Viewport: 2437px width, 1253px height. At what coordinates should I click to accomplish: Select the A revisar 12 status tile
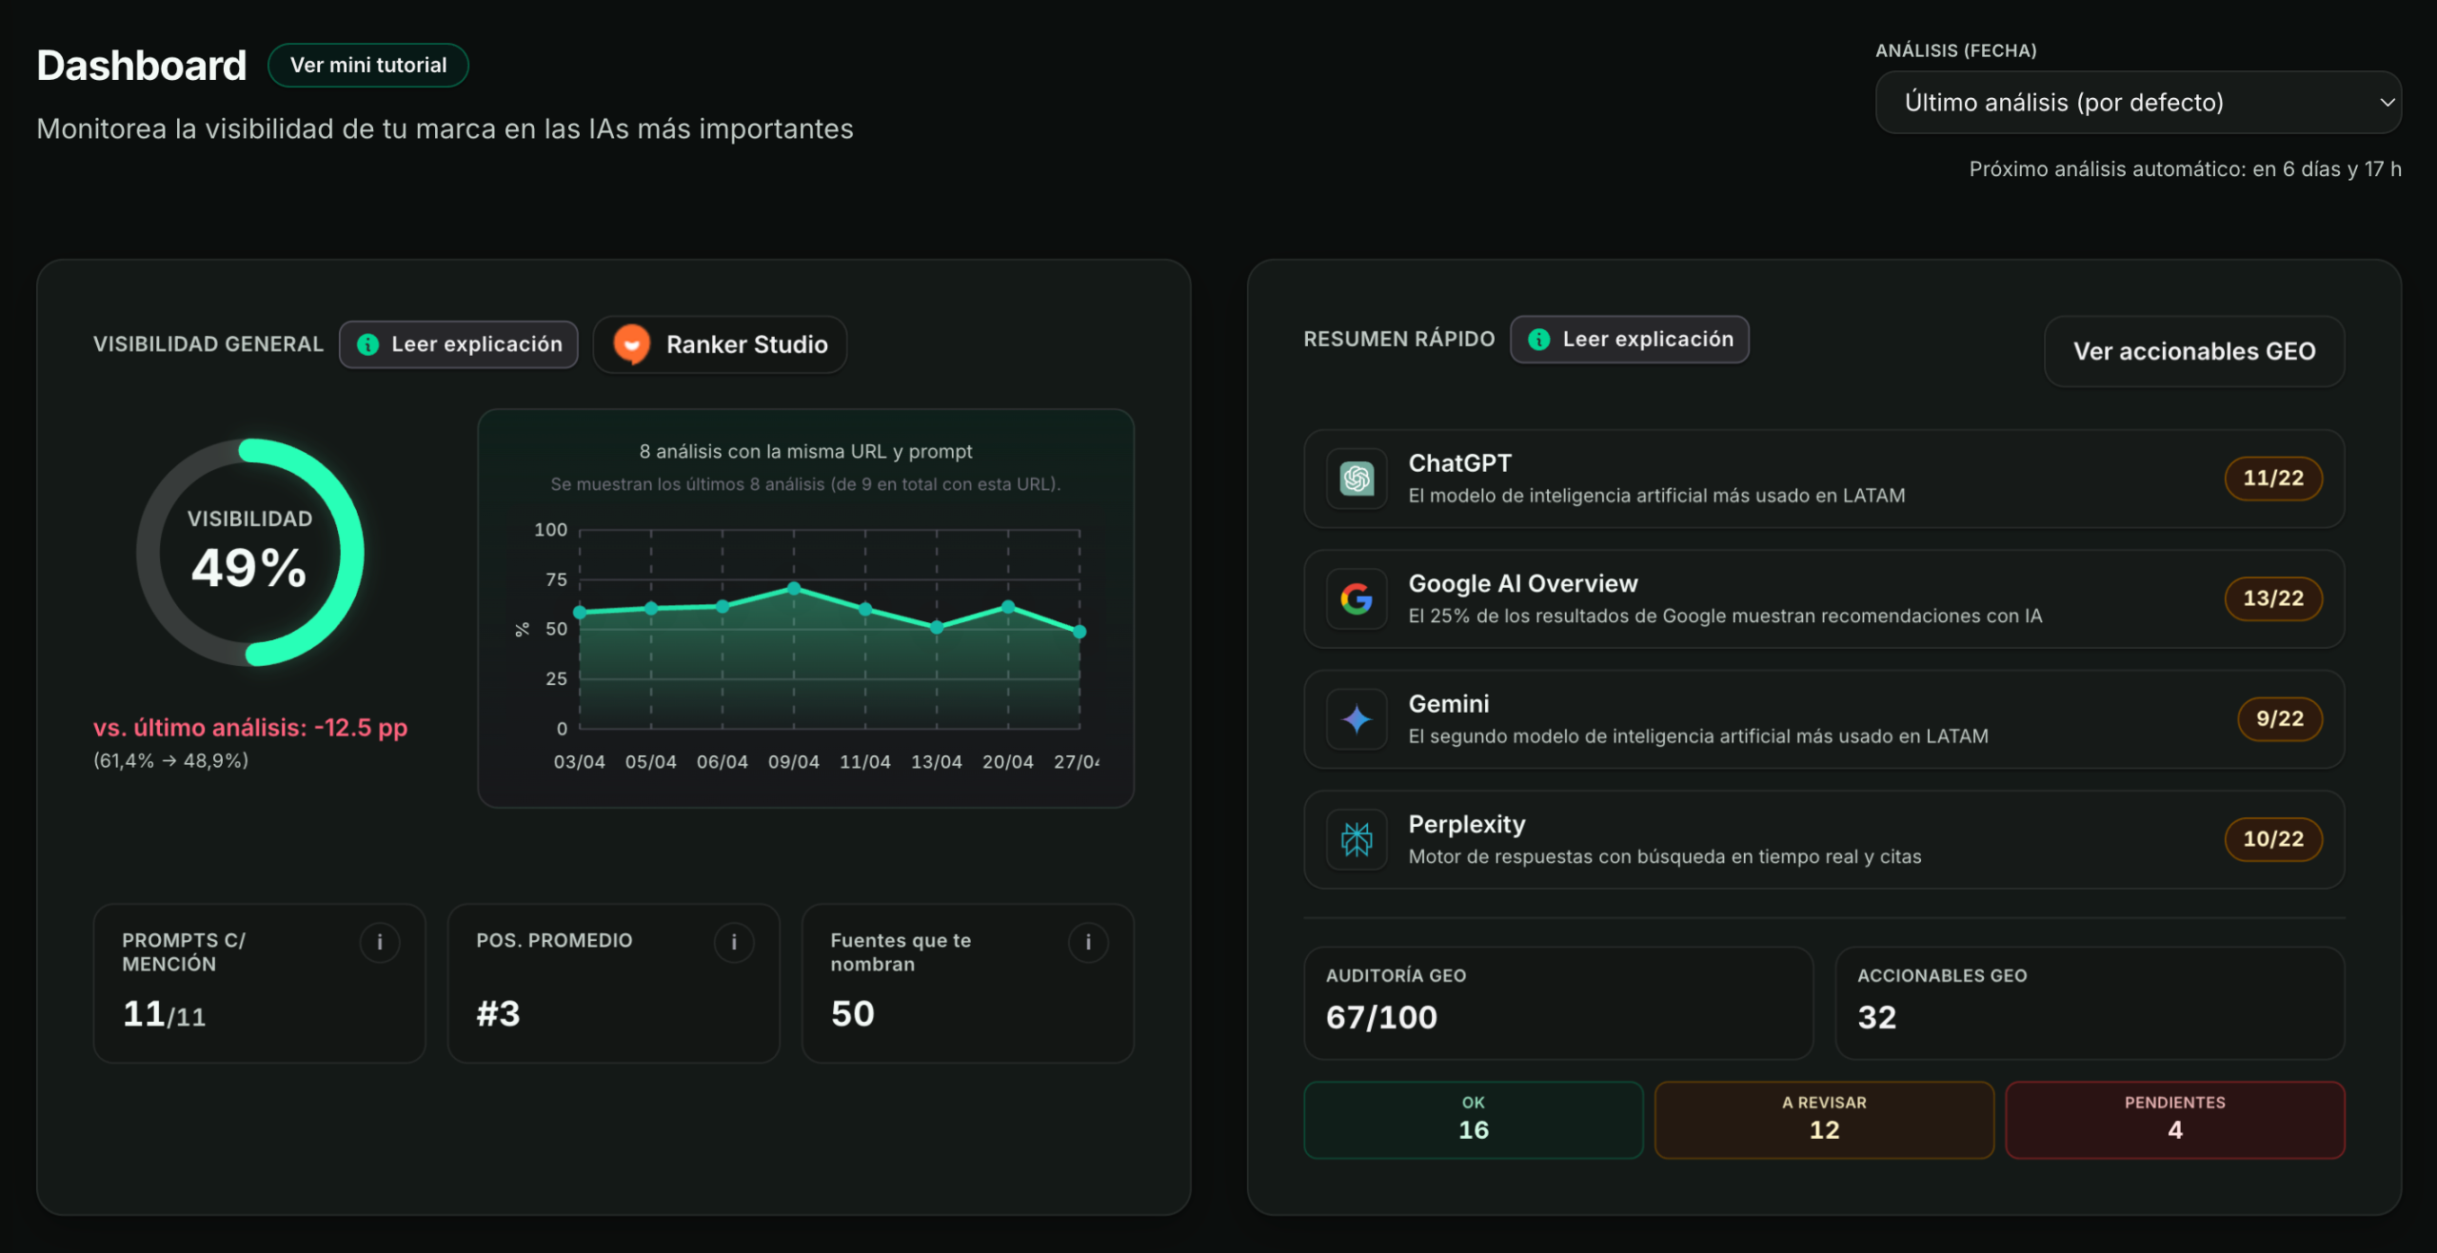point(1823,1119)
